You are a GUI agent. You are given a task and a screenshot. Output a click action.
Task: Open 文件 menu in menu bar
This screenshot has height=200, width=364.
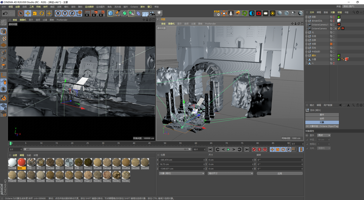[4, 7]
